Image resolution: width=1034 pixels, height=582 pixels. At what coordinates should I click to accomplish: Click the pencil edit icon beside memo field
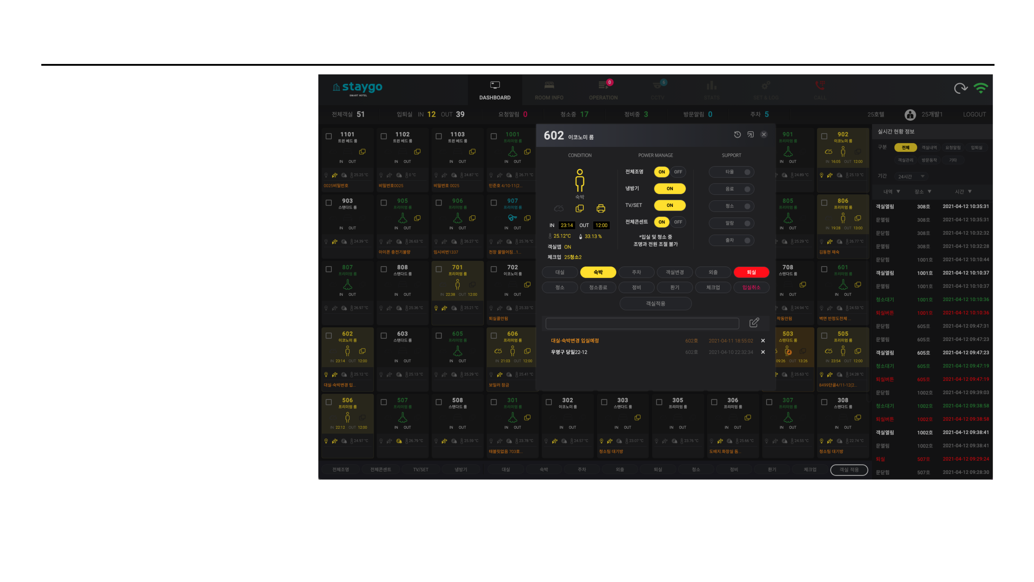(754, 323)
